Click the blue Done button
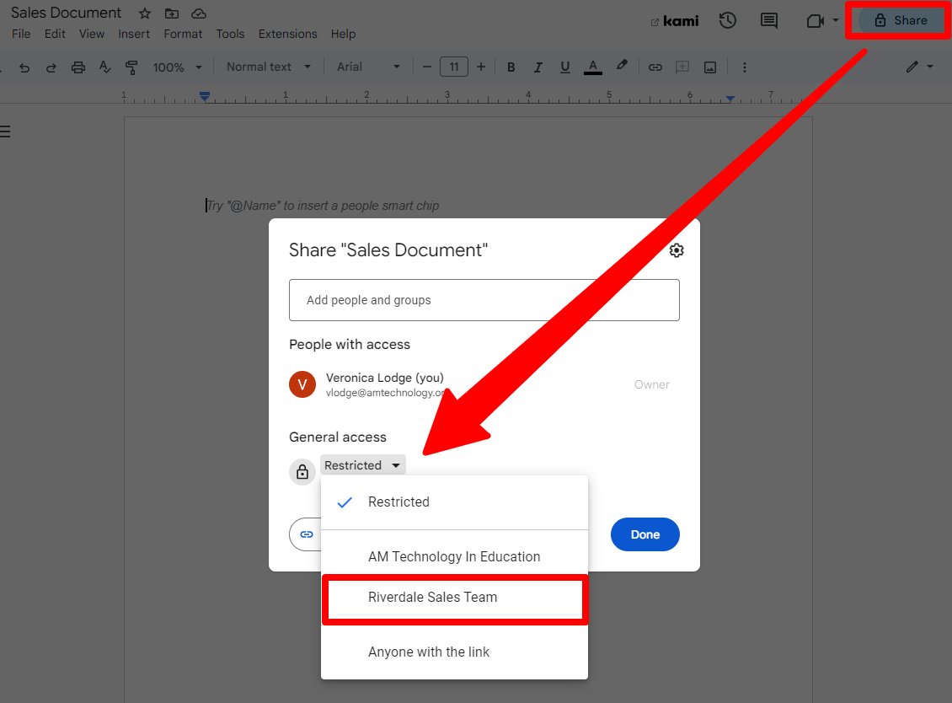This screenshot has height=703, width=952. [644, 534]
